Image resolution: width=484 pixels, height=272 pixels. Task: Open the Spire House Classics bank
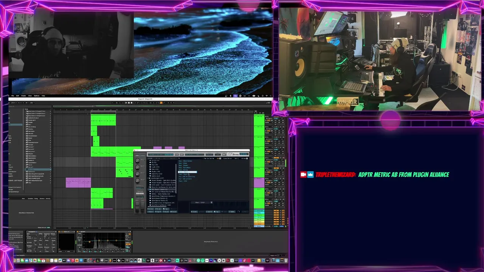coord(158,198)
